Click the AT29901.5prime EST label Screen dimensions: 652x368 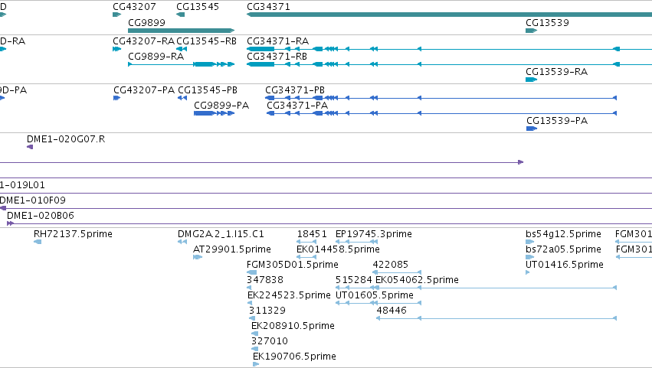pos(232,249)
